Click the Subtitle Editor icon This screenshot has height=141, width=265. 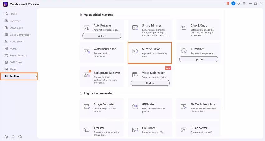pos(135,51)
